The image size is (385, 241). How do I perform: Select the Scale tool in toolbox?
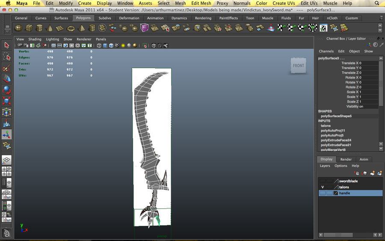pyautogui.click(x=6, y=101)
